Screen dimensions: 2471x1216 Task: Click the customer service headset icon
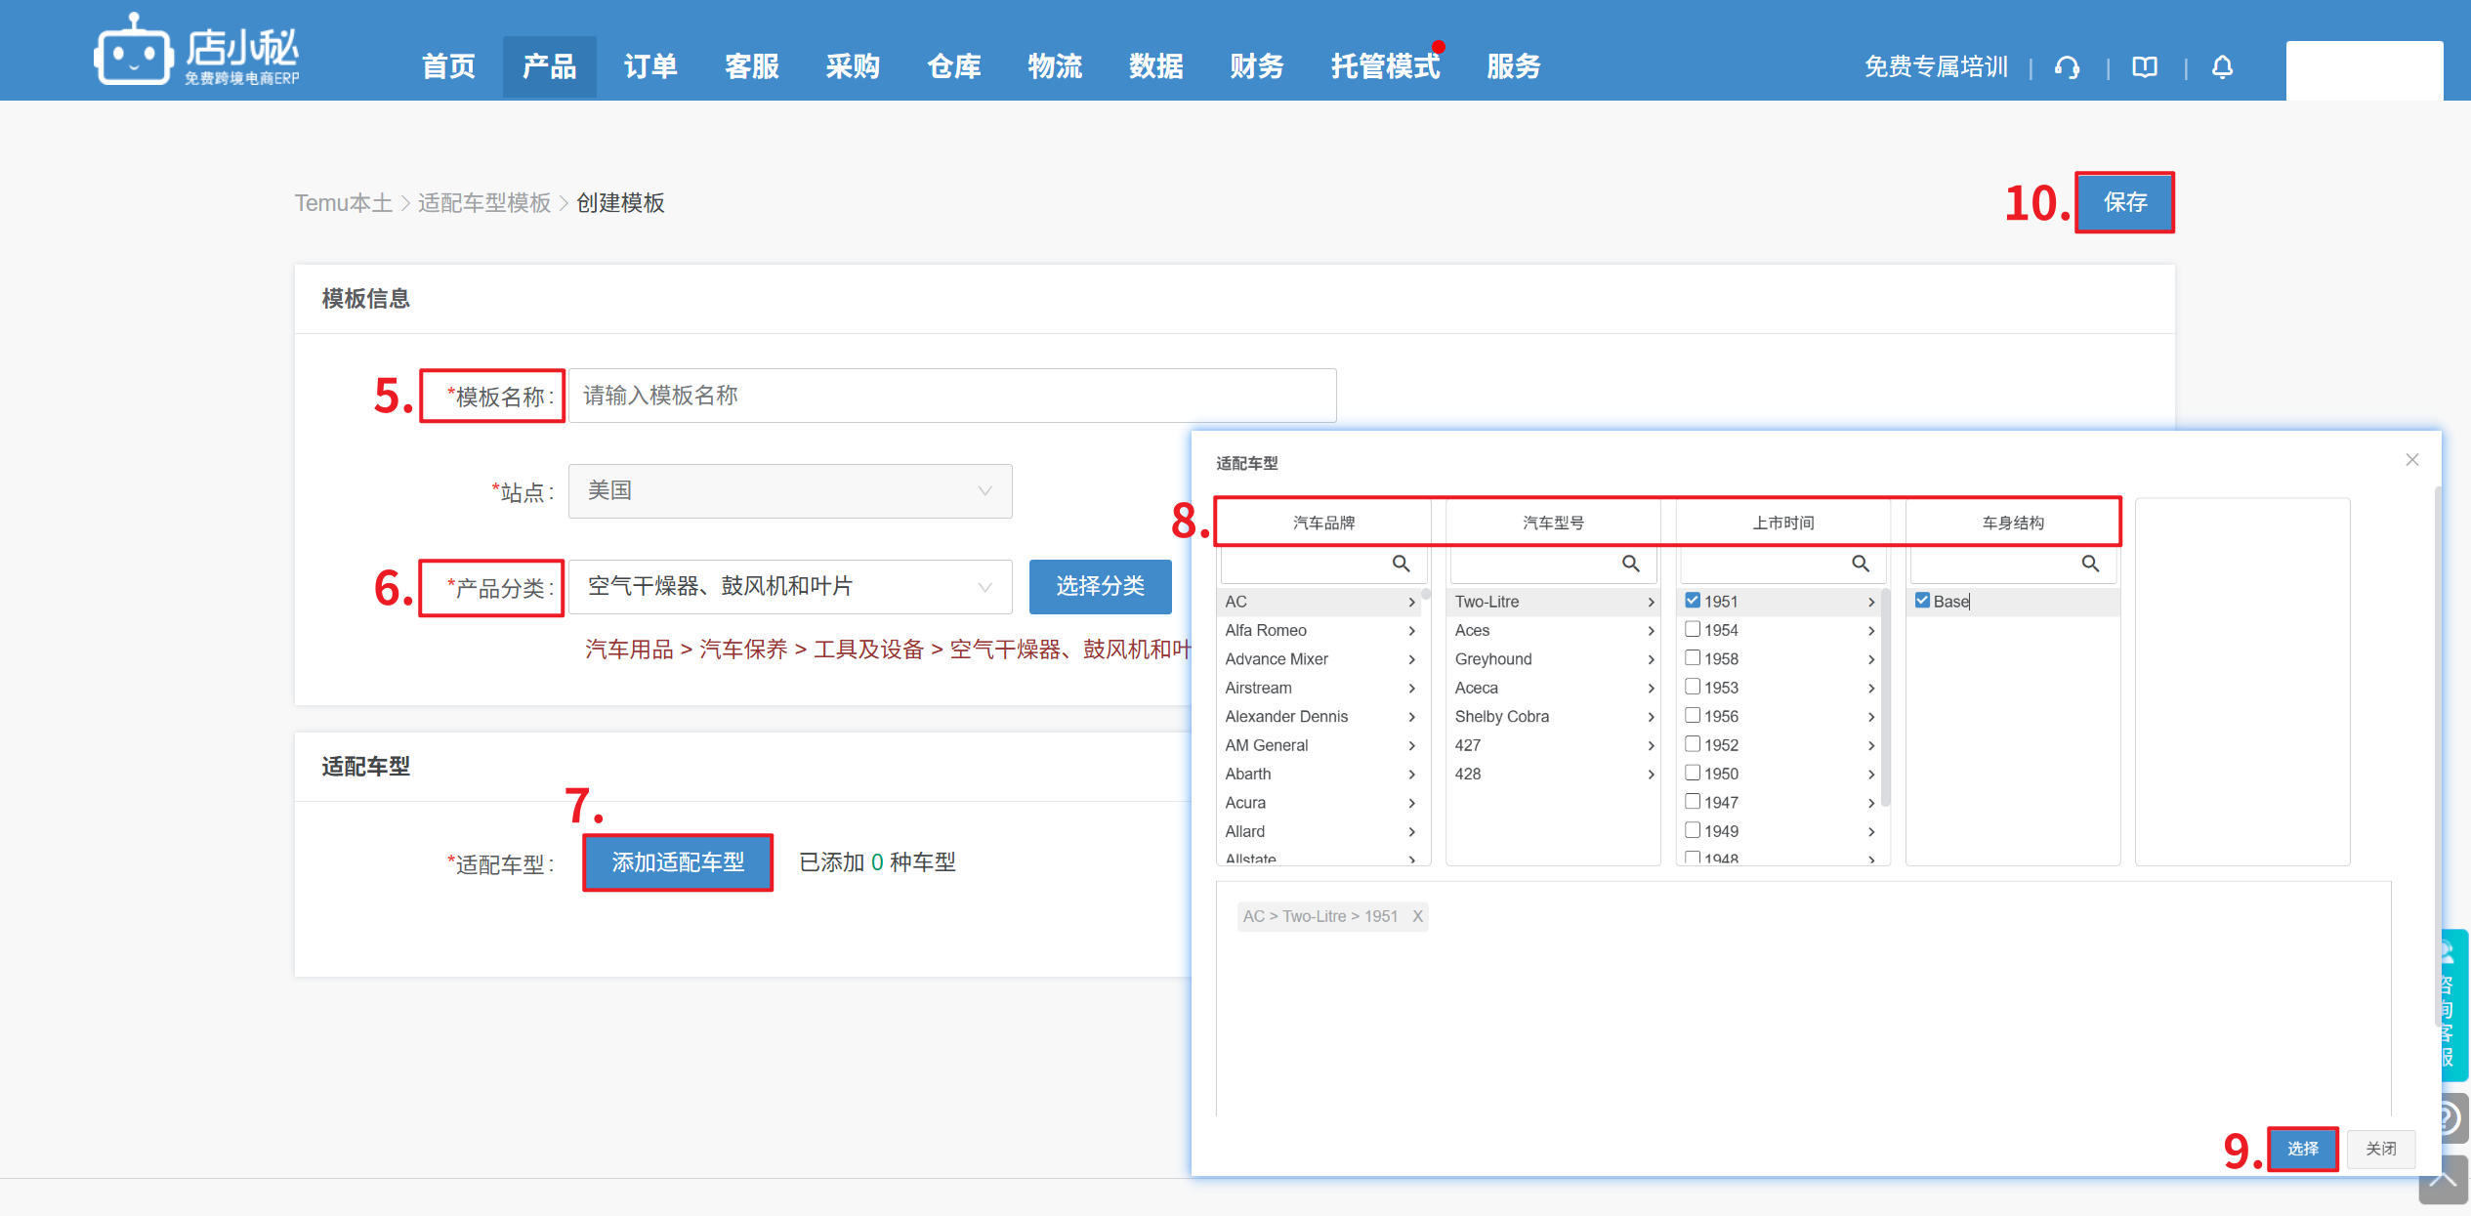coord(2067,67)
